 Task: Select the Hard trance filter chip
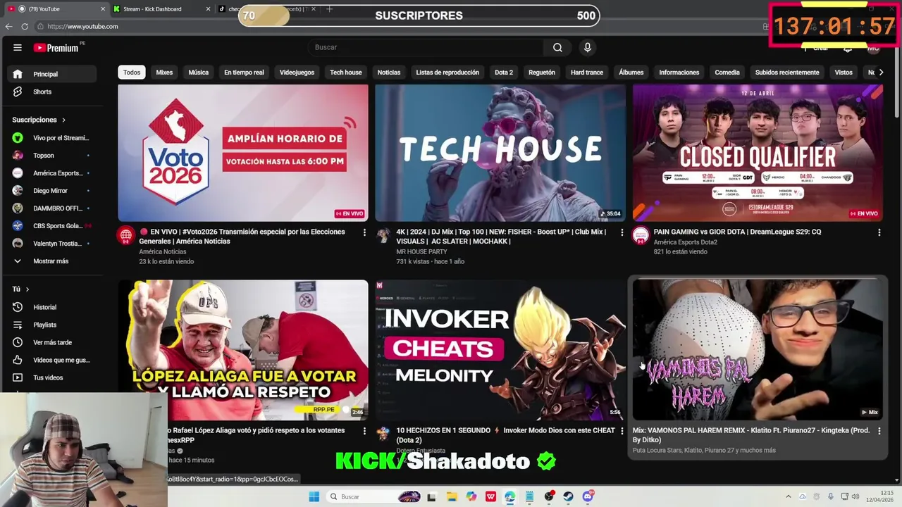[x=587, y=73]
